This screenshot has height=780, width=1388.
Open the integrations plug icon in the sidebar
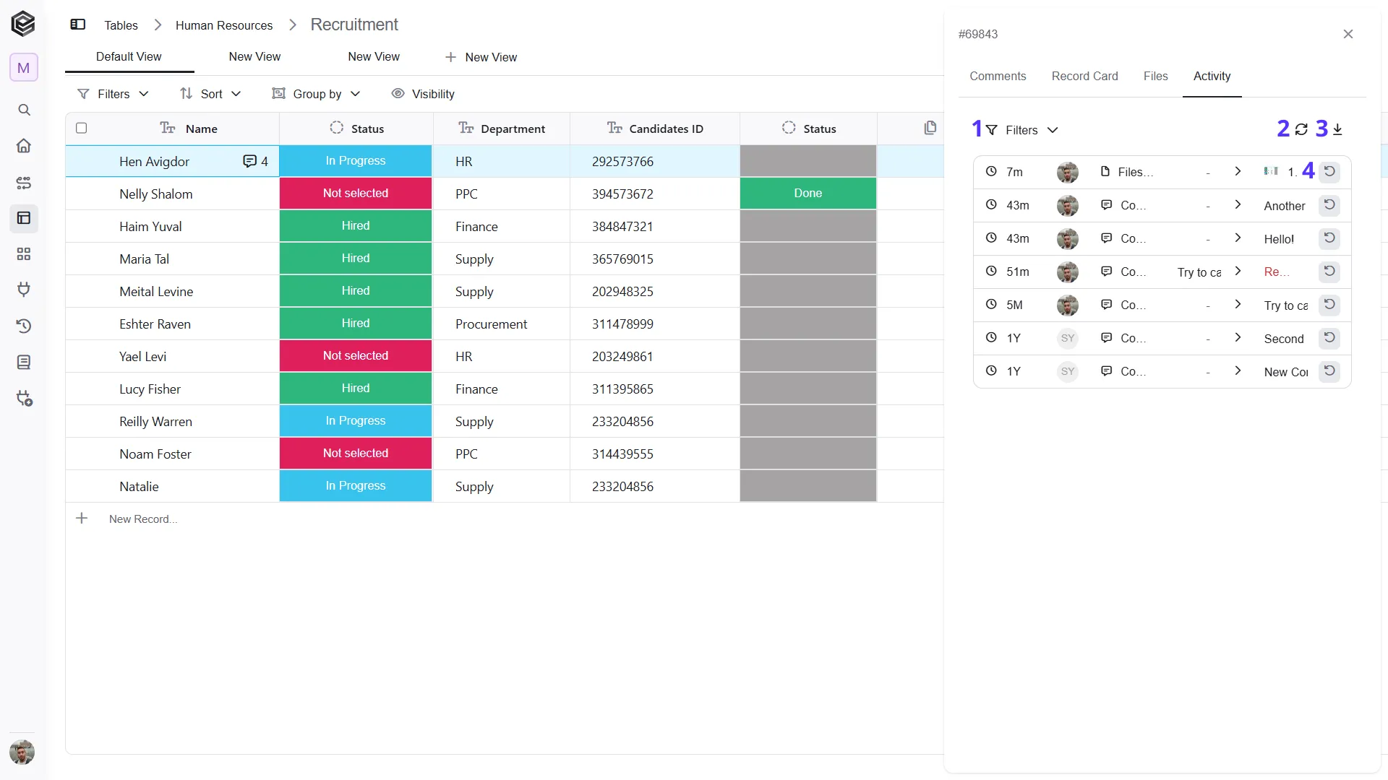24,290
